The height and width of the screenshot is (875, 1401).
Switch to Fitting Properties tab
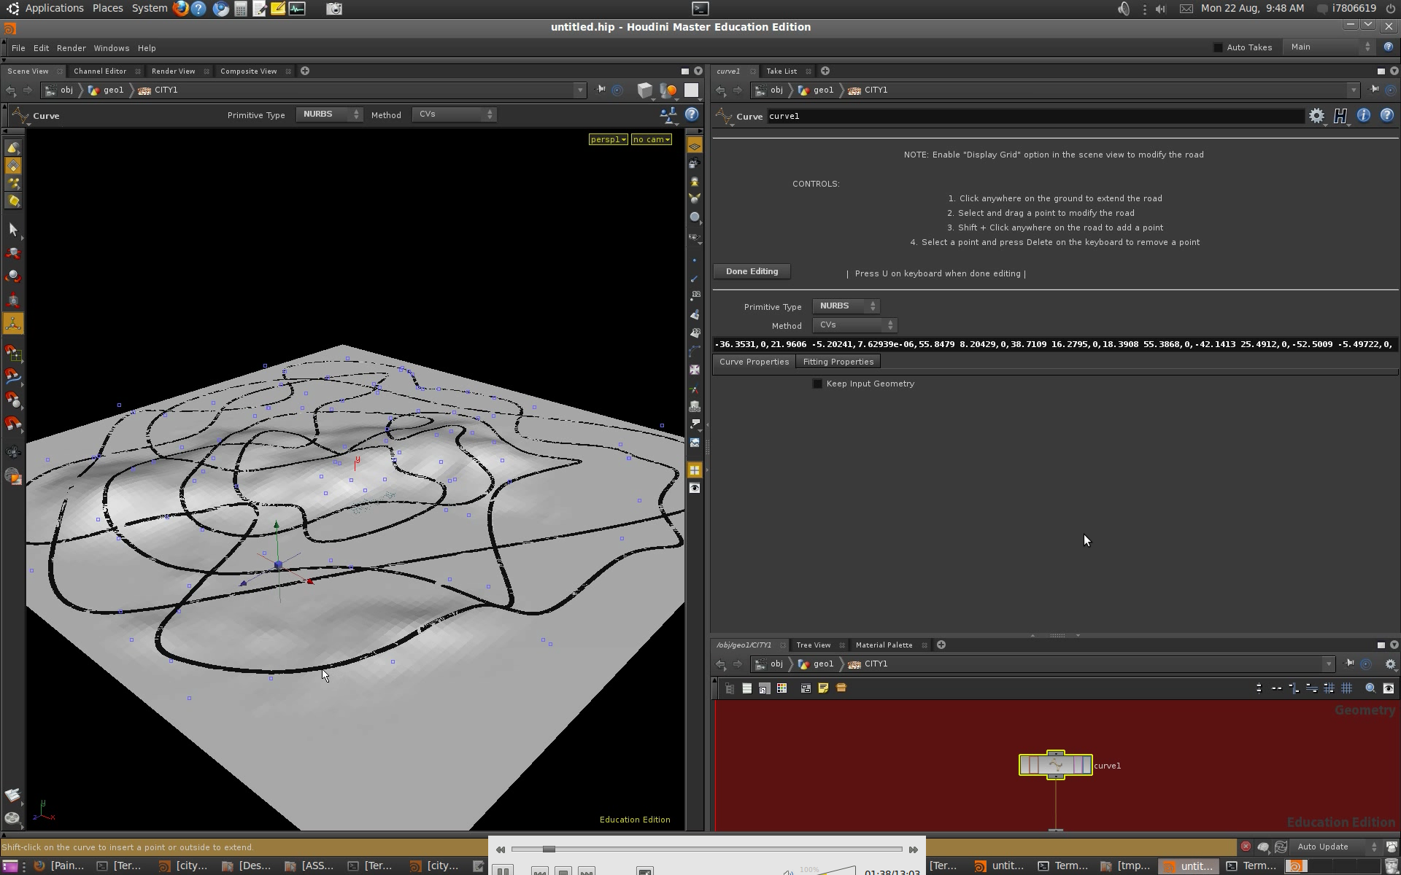pos(838,362)
